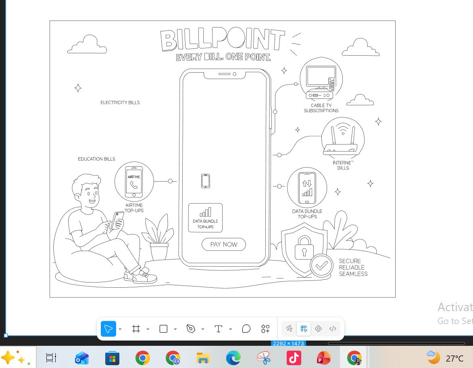Open Microsoft Store from the taskbar
The width and height of the screenshot is (473, 368).
click(x=112, y=358)
